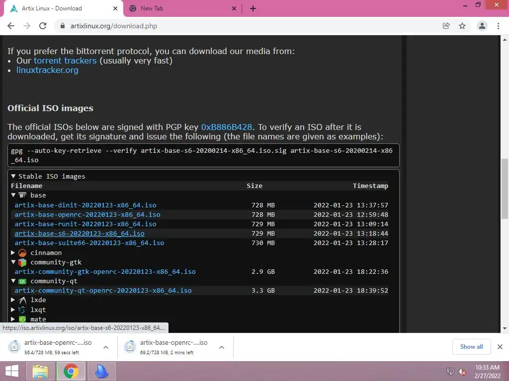Expand the cinnamon category triangle
This screenshot has height=381, width=509.
[x=13, y=253]
